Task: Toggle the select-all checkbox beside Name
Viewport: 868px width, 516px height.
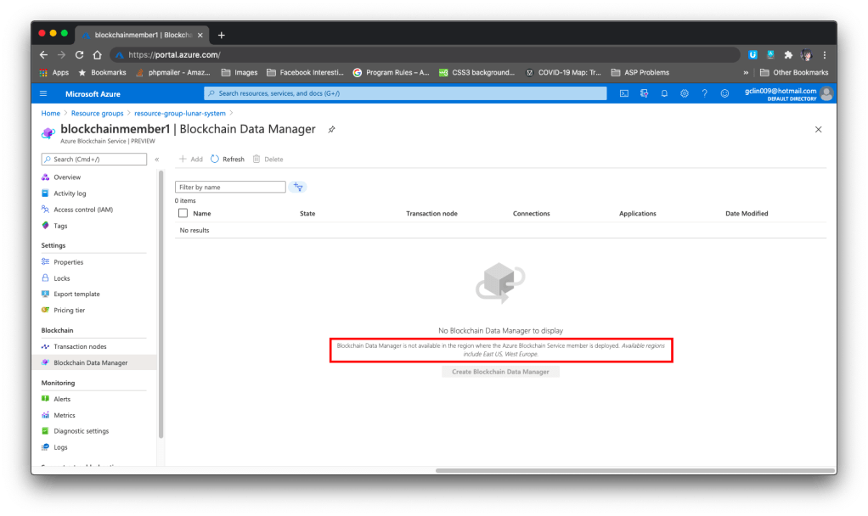Action: click(x=183, y=214)
